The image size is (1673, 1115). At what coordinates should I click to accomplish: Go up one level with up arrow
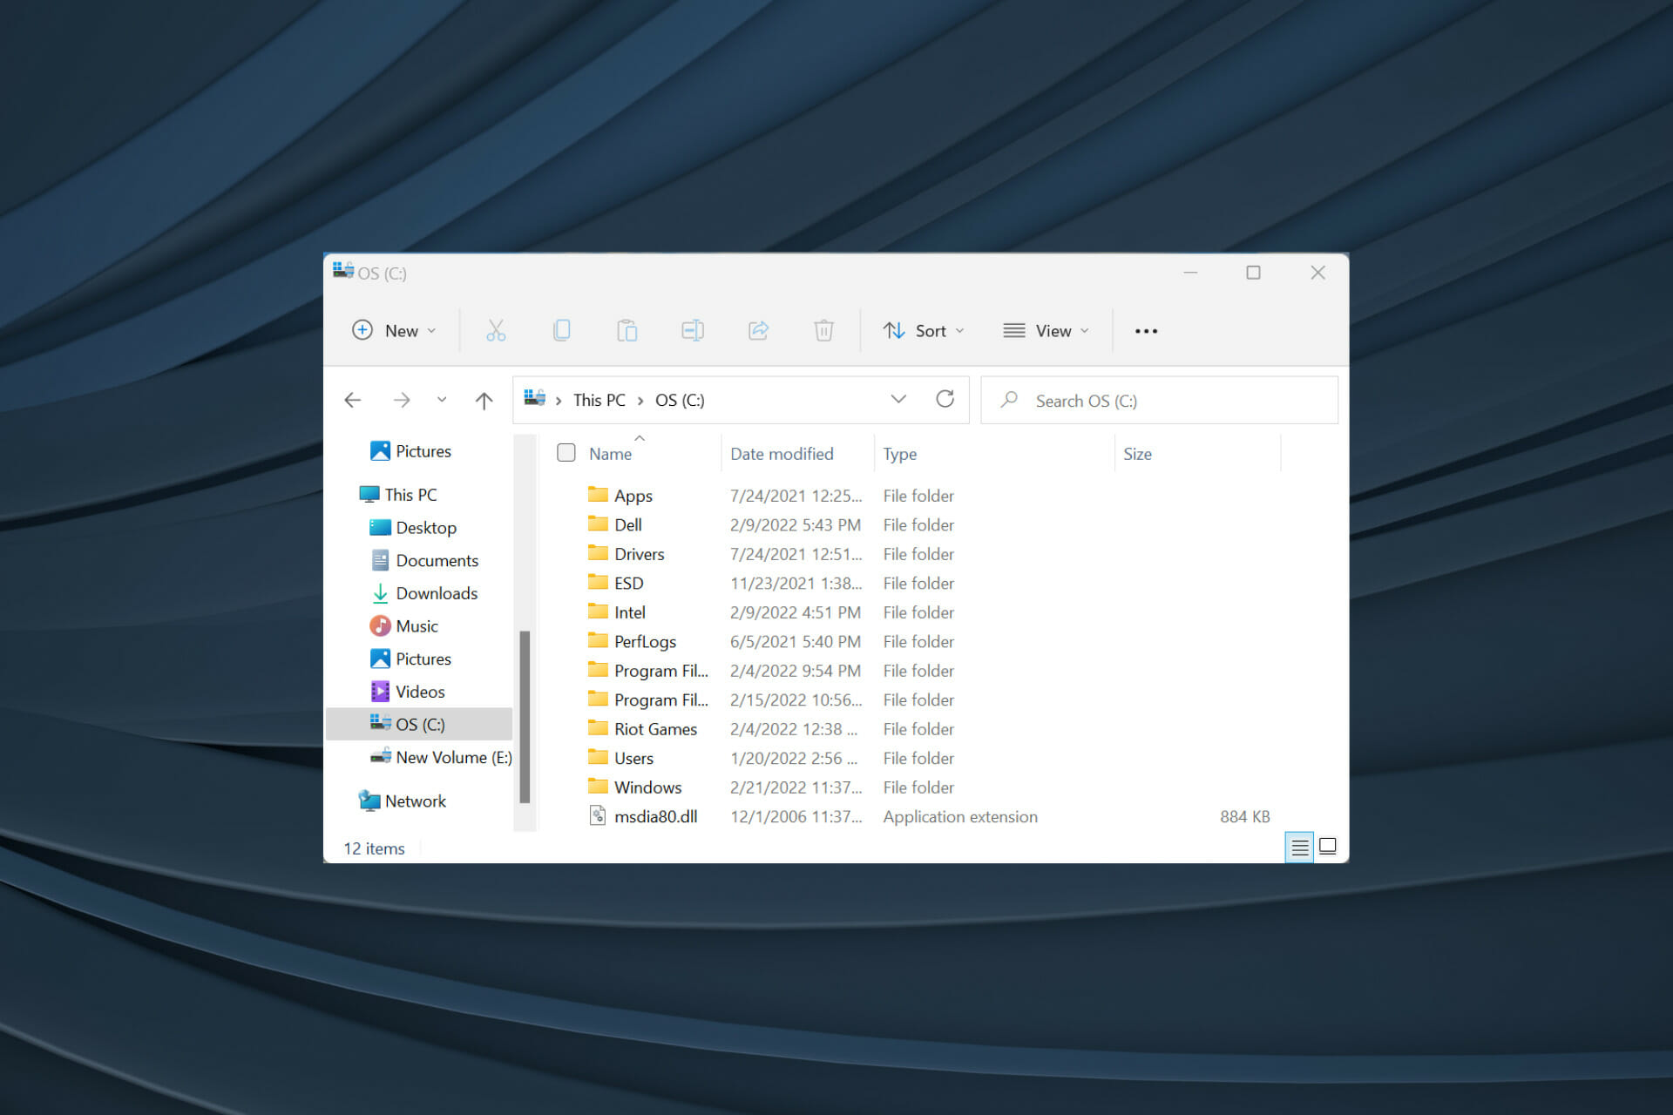pyautogui.click(x=484, y=400)
